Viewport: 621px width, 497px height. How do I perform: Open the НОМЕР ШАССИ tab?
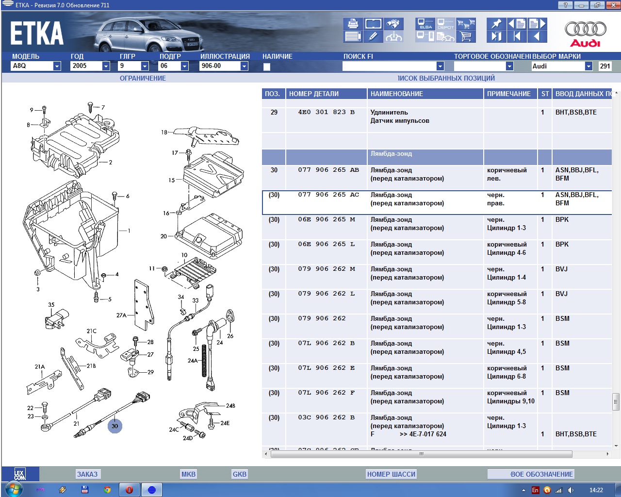[x=391, y=474]
